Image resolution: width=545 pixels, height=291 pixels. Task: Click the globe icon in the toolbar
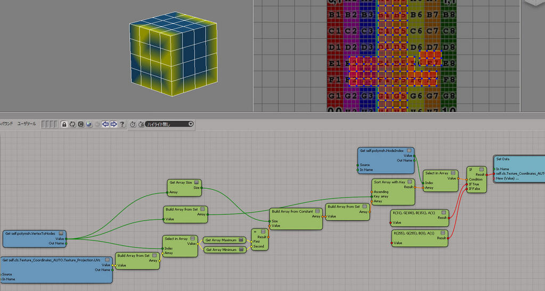tap(89, 124)
